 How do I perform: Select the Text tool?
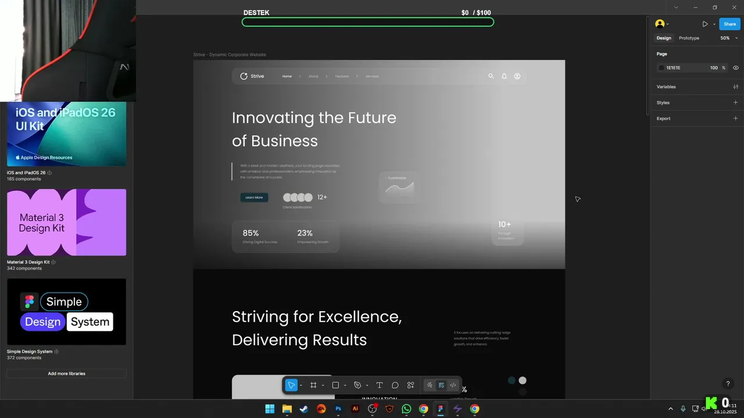(x=380, y=385)
